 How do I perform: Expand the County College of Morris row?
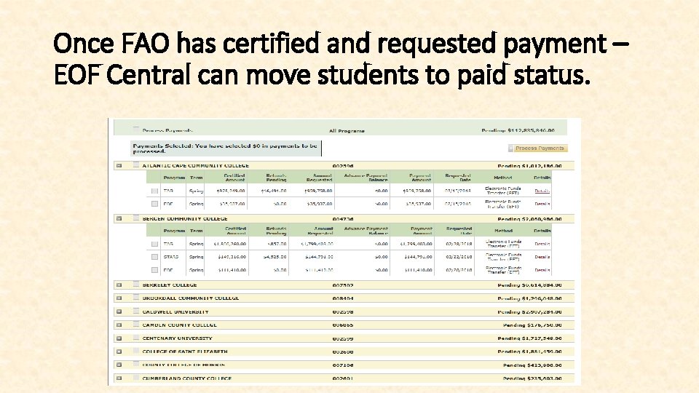click(119, 365)
